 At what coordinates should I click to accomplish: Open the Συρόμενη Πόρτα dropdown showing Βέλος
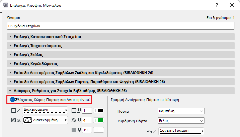(181, 121)
